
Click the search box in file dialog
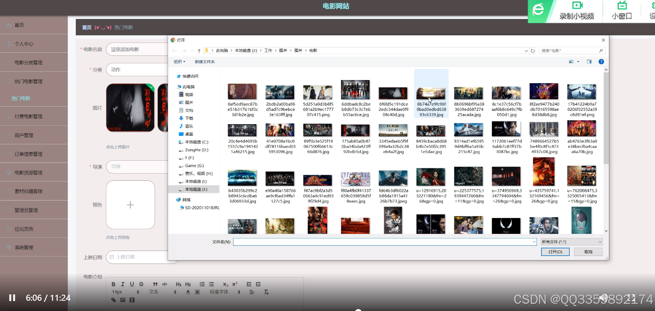pyautogui.click(x=572, y=51)
